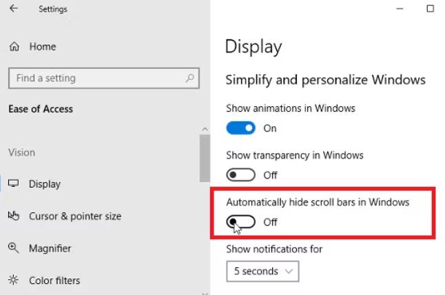
Task: Click the Find a setting search box
Action: [104, 78]
